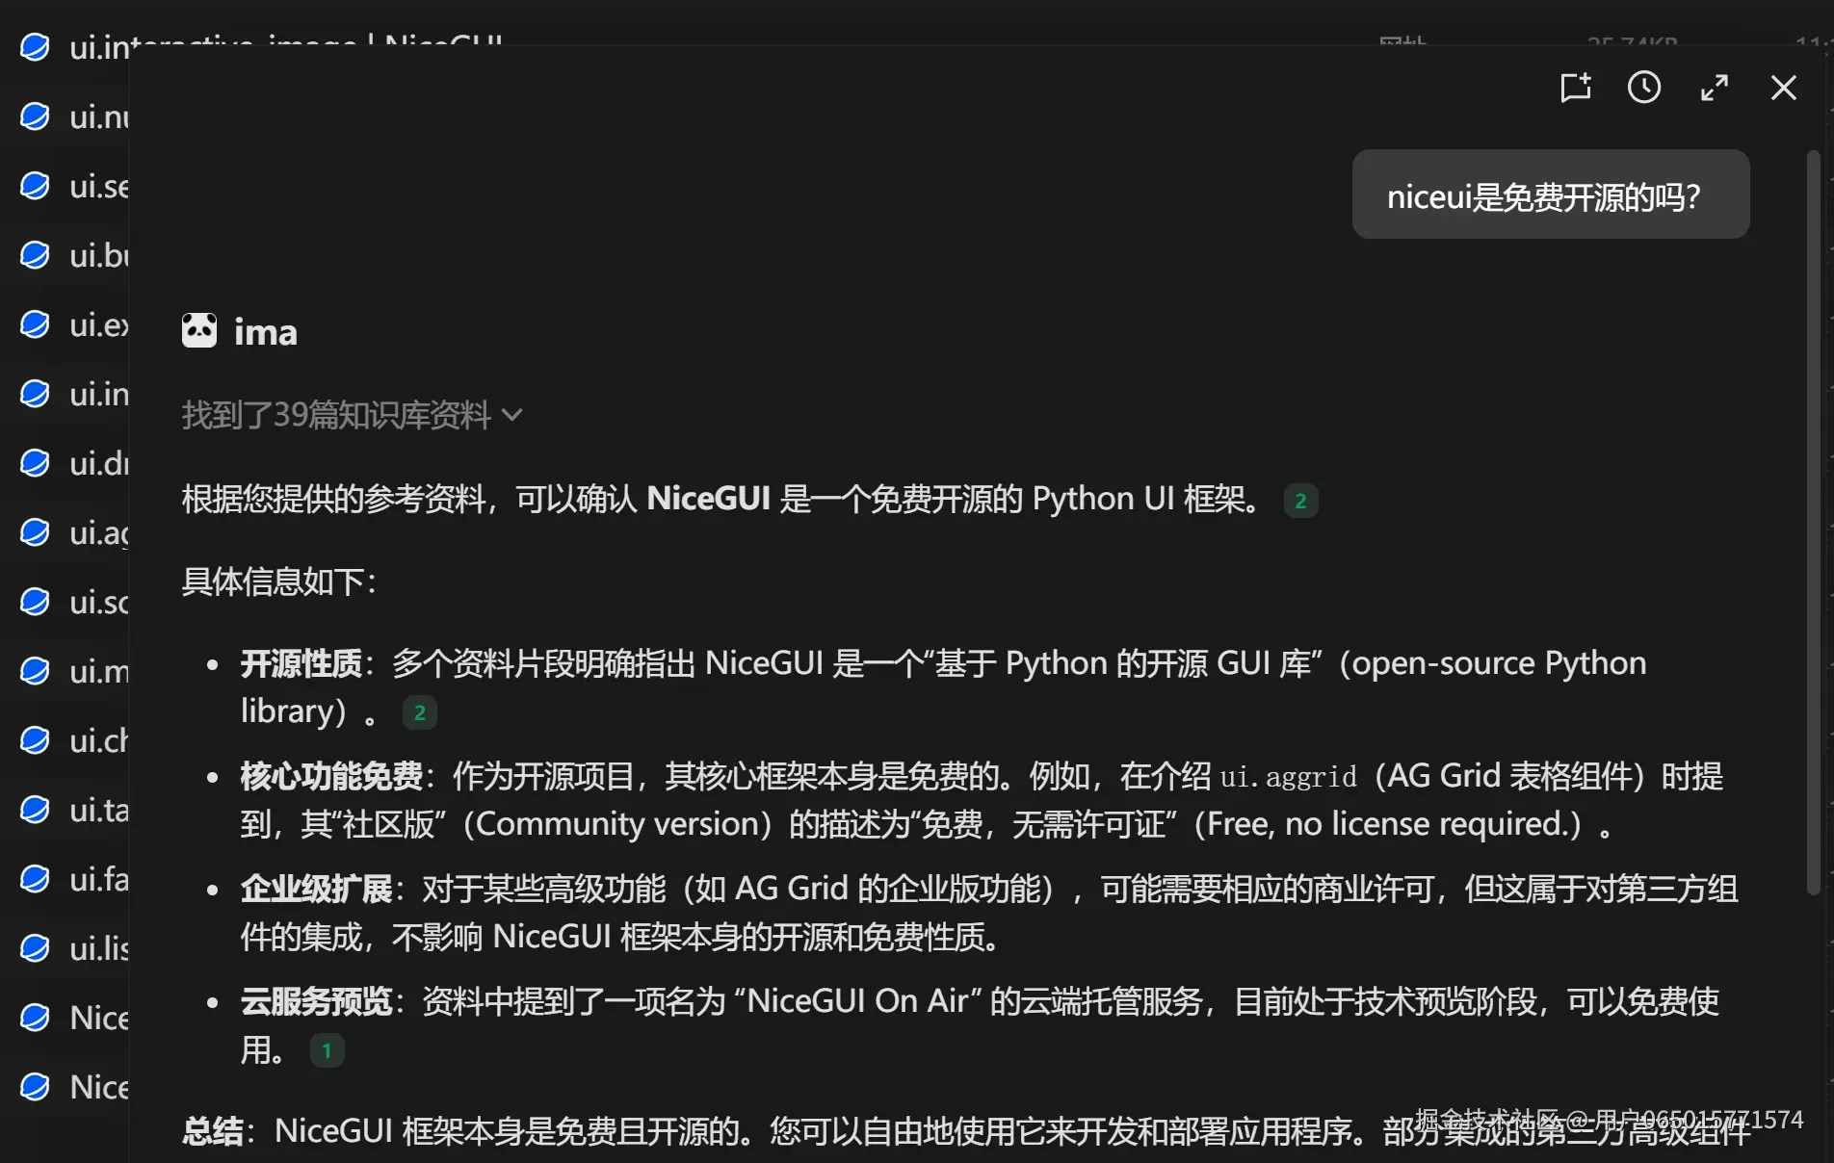Click the browser icon beside ui.ch

tap(35, 740)
